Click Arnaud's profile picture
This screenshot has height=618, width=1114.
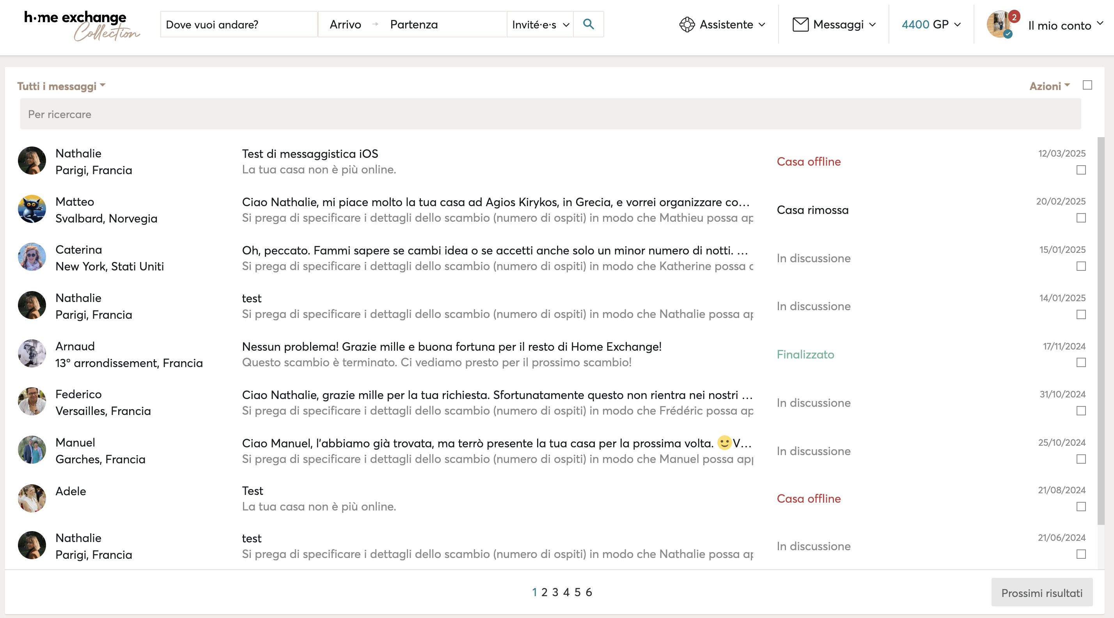[x=32, y=354]
